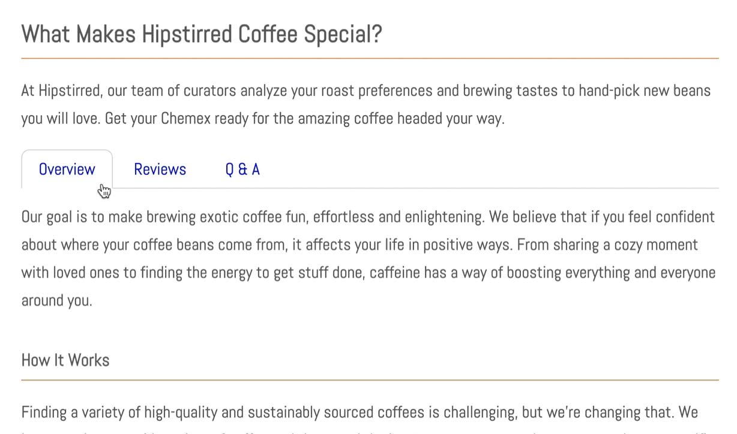
Task: Click the word 'Chemex' in the intro
Action: coord(185,119)
